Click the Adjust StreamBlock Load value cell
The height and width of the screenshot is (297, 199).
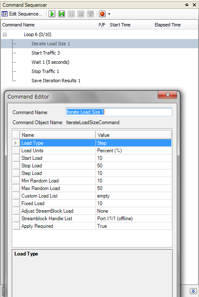click(x=134, y=211)
